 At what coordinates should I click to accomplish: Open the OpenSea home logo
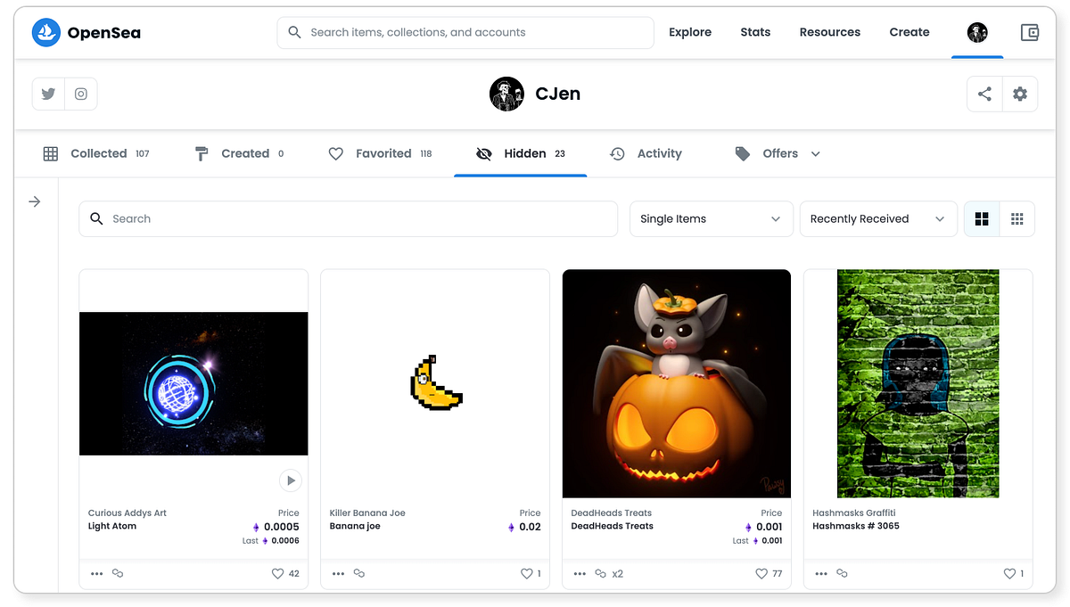pos(86,33)
